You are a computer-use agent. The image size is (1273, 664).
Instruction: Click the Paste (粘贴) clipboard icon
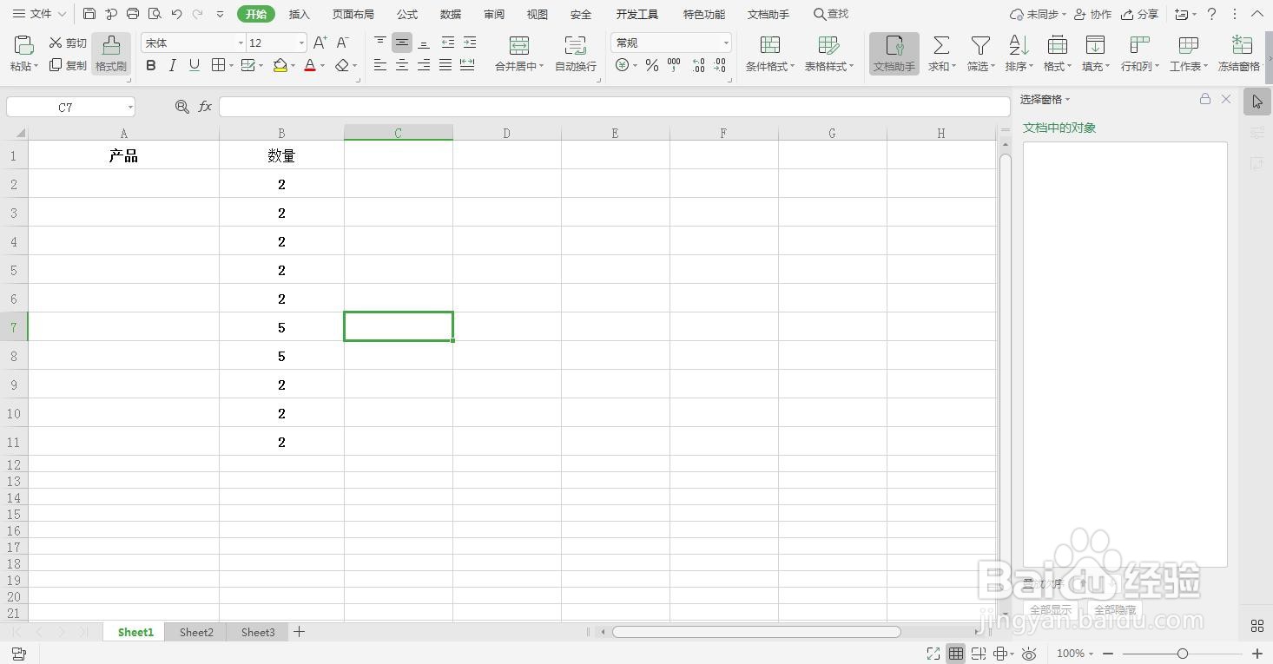point(23,46)
